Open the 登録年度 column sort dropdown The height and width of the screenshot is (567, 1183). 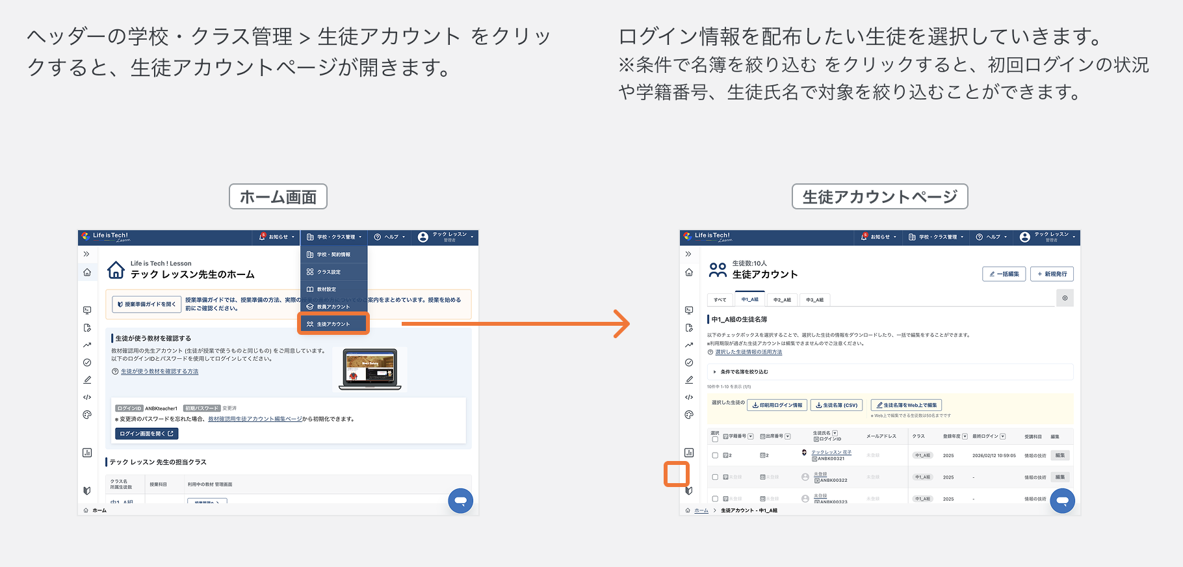(965, 436)
